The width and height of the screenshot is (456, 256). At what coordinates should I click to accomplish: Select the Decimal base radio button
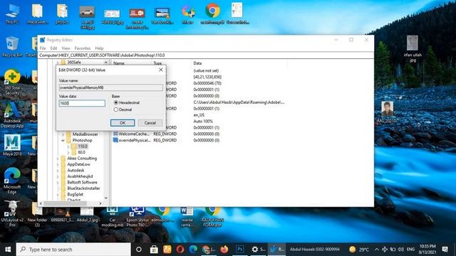115,110
